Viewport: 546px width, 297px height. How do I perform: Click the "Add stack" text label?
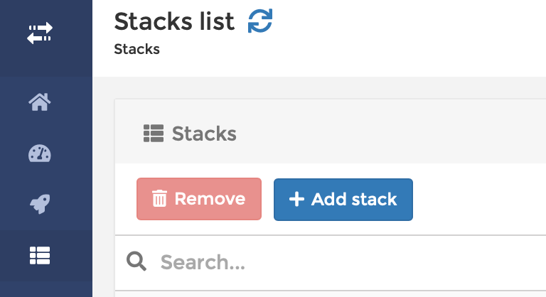point(354,199)
